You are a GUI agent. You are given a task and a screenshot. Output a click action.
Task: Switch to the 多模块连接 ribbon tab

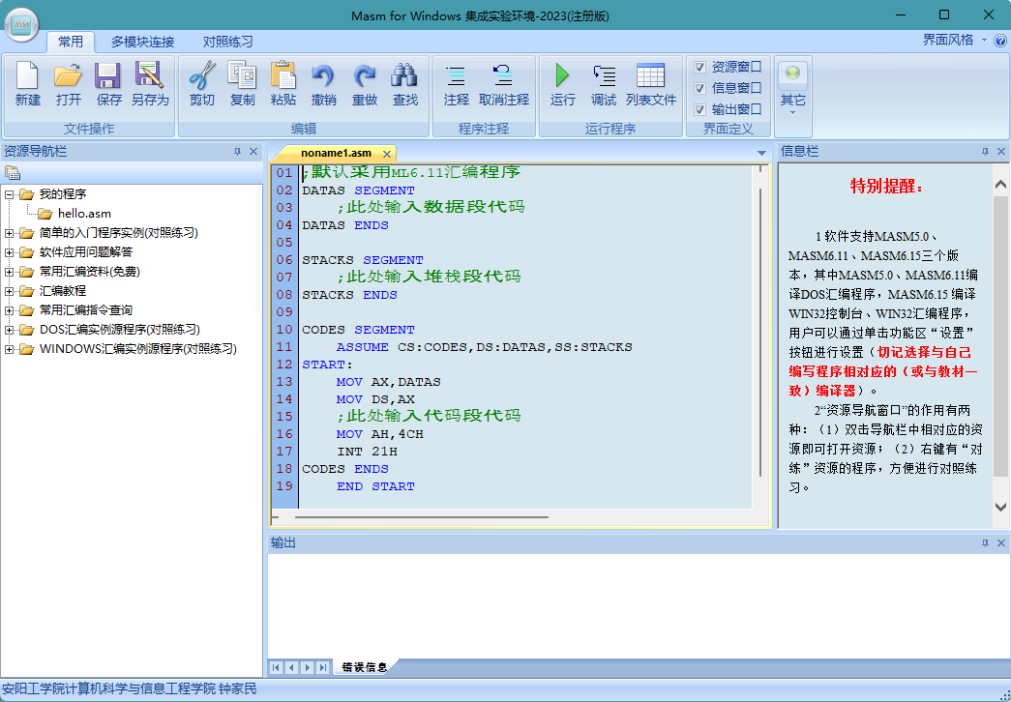(x=142, y=42)
